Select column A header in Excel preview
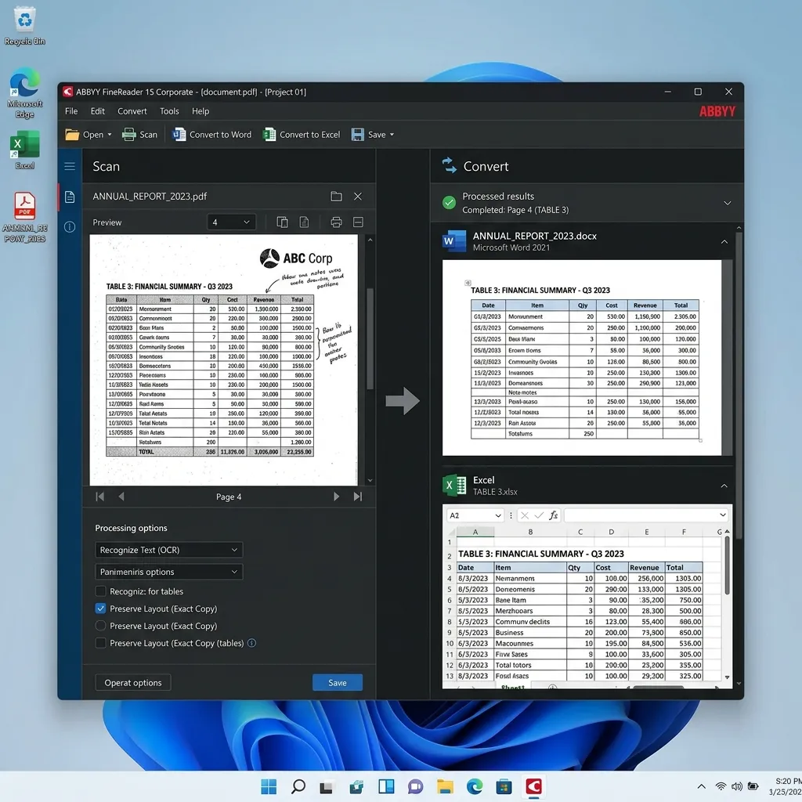 [x=475, y=532]
